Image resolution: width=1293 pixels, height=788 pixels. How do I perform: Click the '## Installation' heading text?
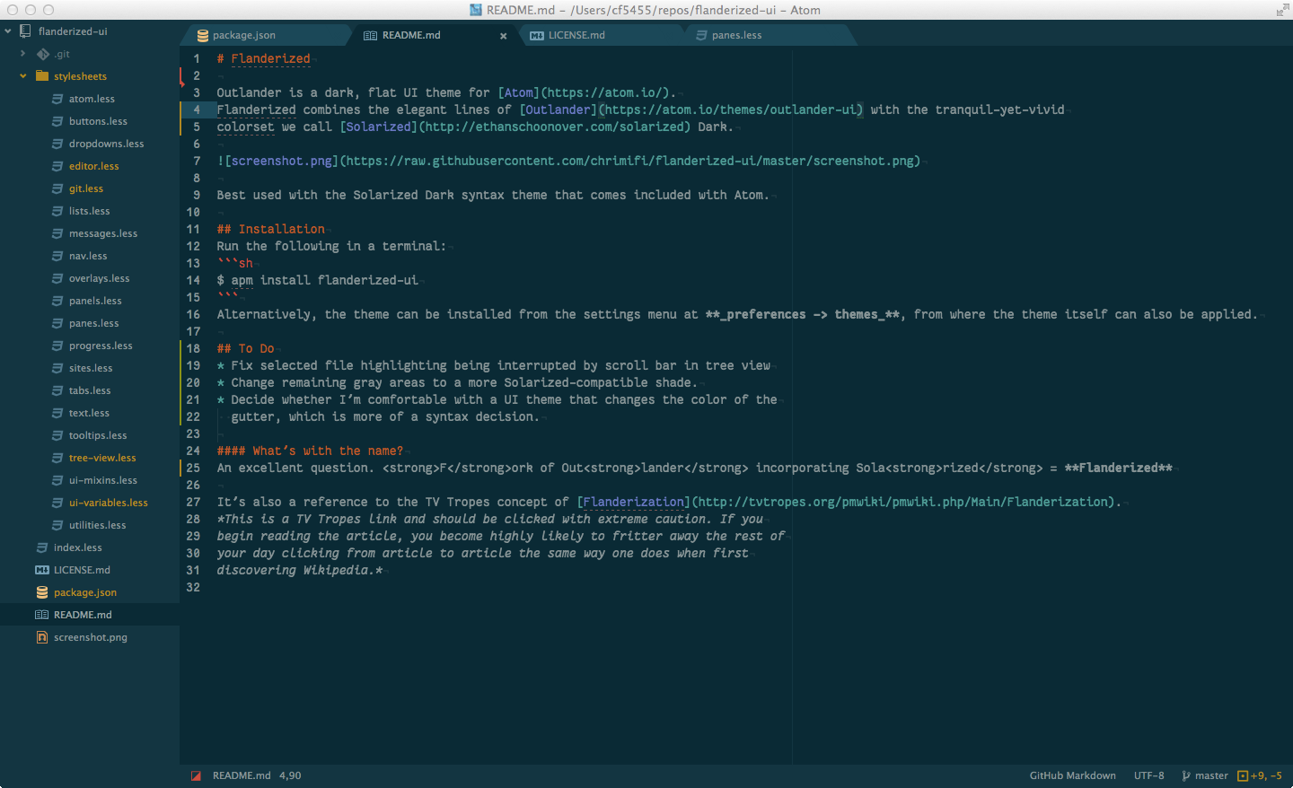click(x=270, y=229)
